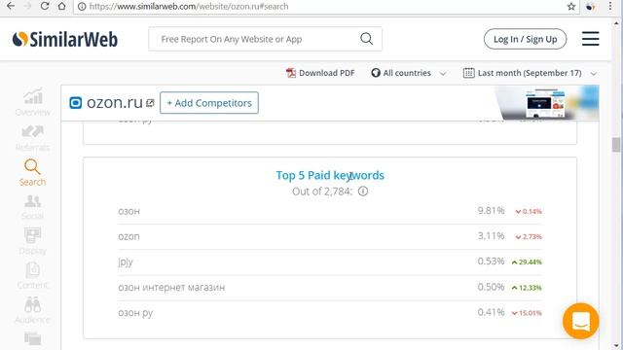Select Search section in sidebar
The height and width of the screenshot is (350, 623).
(32, 173)
